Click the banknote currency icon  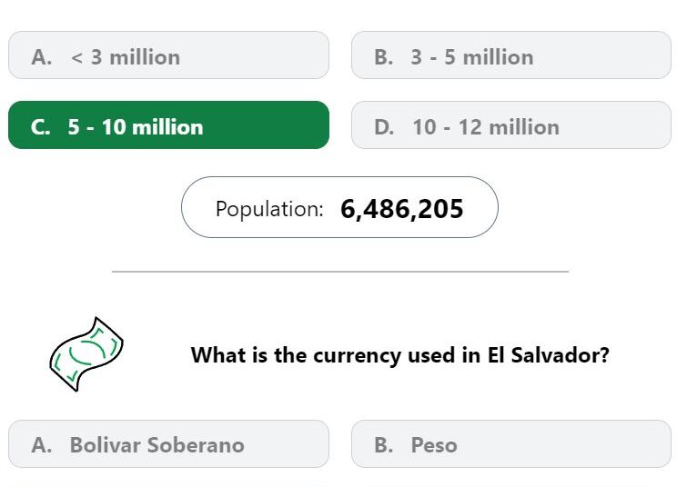86,354
